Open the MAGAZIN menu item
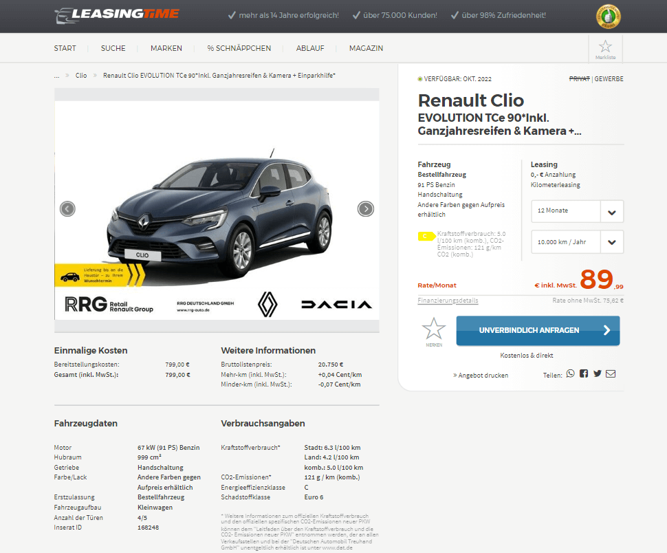667x553 pixels. pos(366,49)
